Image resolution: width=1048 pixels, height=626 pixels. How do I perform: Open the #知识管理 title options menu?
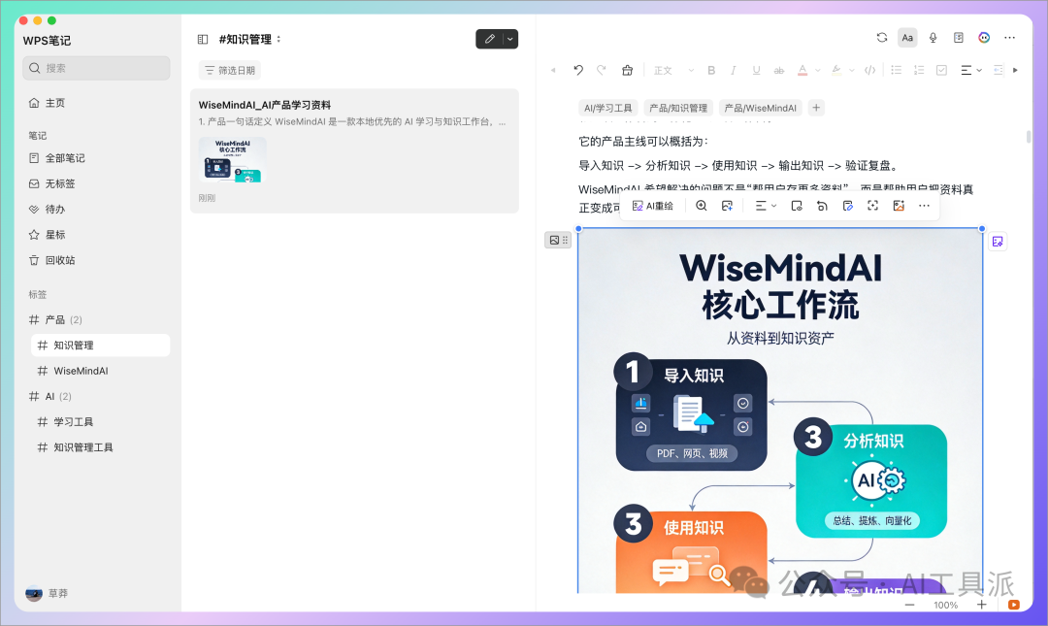coord(278,40)
